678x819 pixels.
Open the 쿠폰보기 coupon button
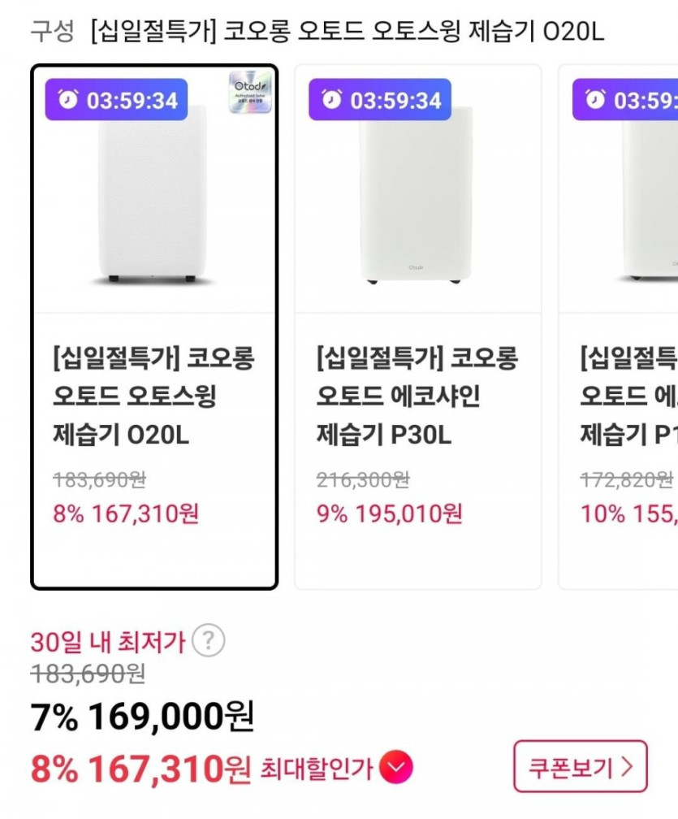tap(580, 766)
